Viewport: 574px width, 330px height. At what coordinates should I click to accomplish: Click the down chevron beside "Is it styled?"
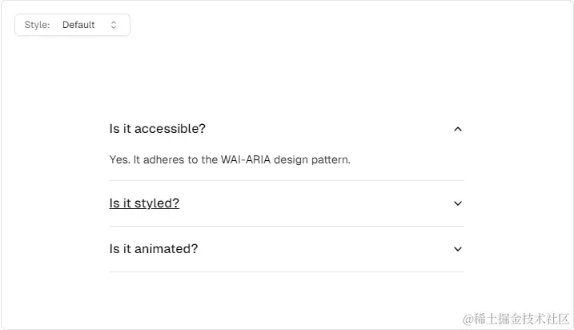[458, 203]
